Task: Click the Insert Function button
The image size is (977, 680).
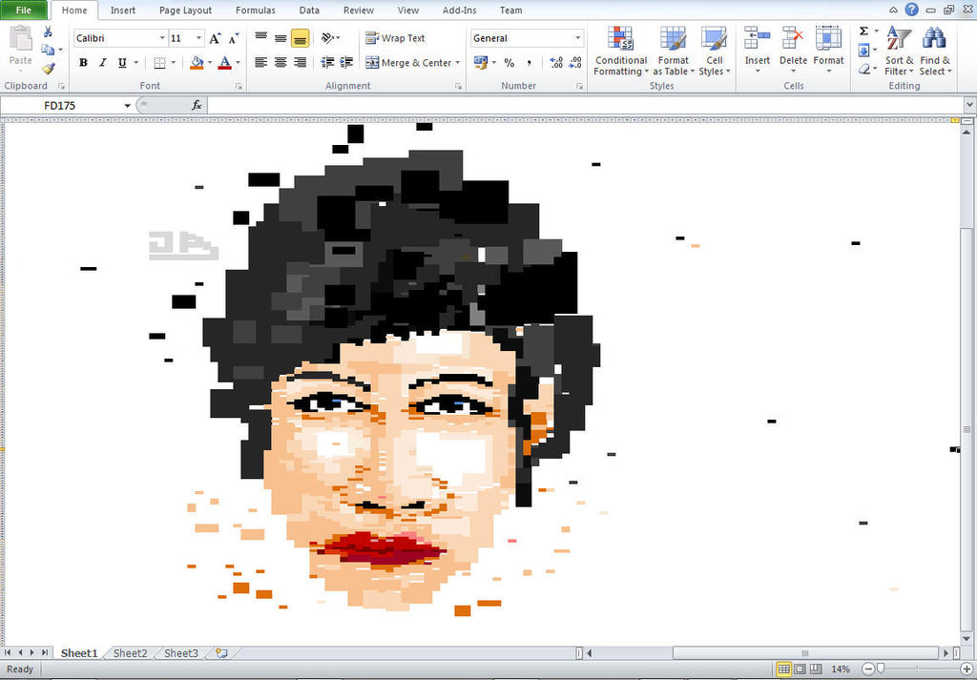Action: coord(196,105)
